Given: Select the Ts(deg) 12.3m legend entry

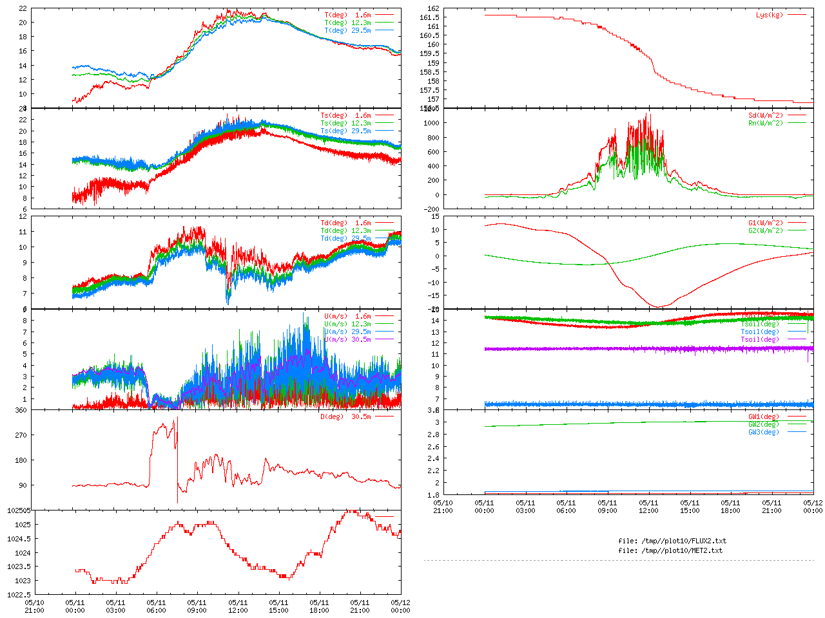Looking at the screenshot, I should [x=346, y=124].
